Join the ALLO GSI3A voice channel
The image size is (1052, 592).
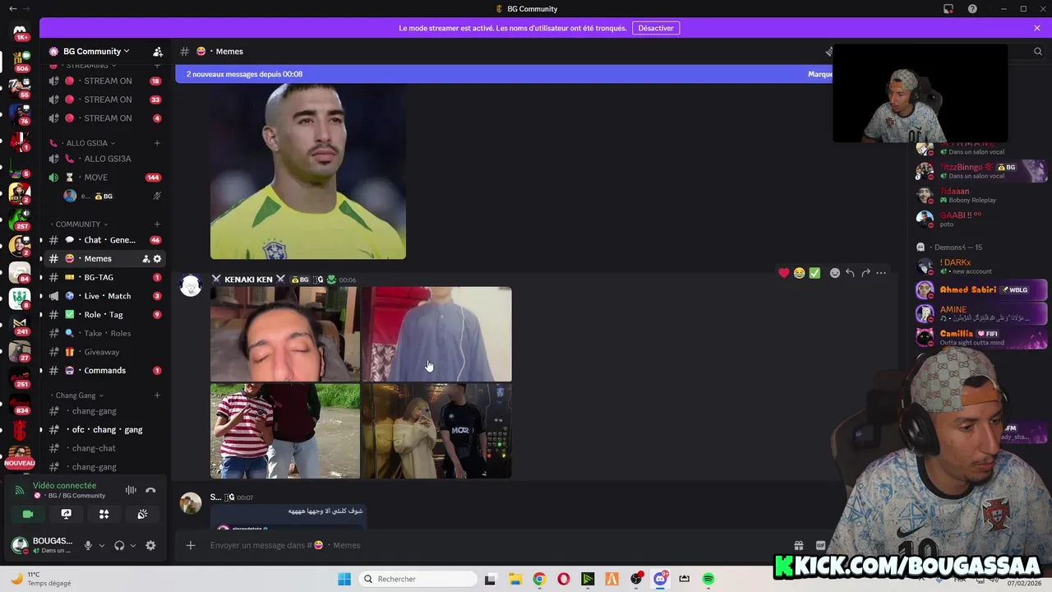click(104, 159)
